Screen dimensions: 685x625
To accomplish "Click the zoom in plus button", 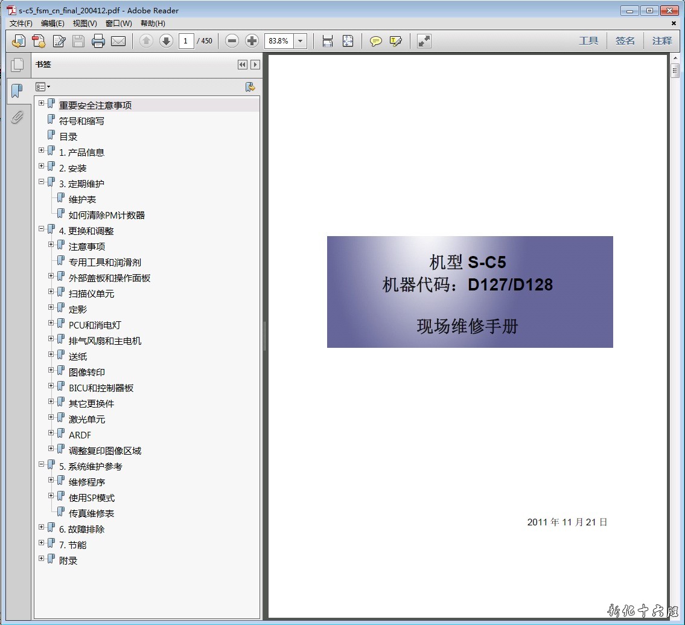I will 252,41.
